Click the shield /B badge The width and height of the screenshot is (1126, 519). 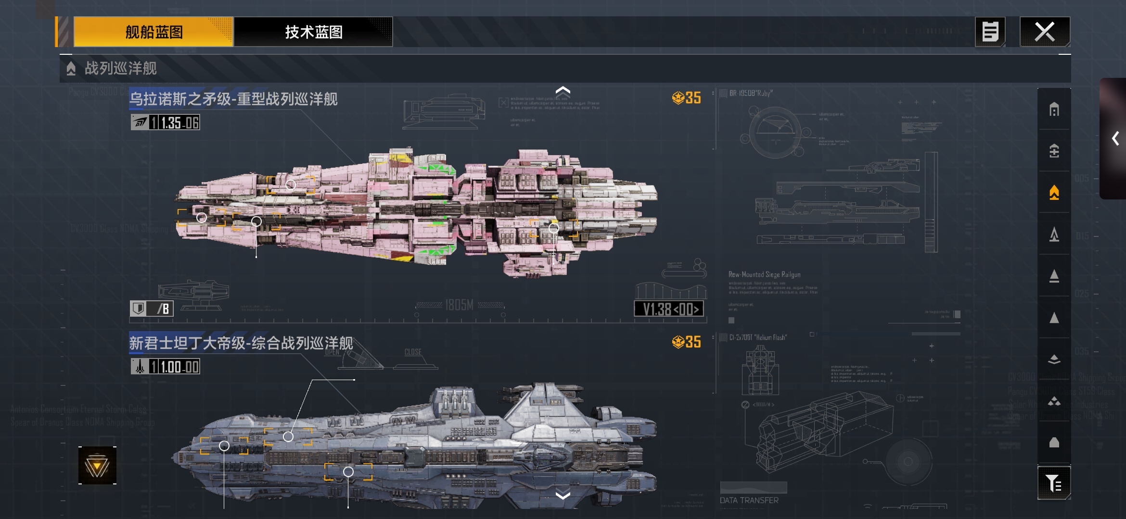[x=152, y=309]
